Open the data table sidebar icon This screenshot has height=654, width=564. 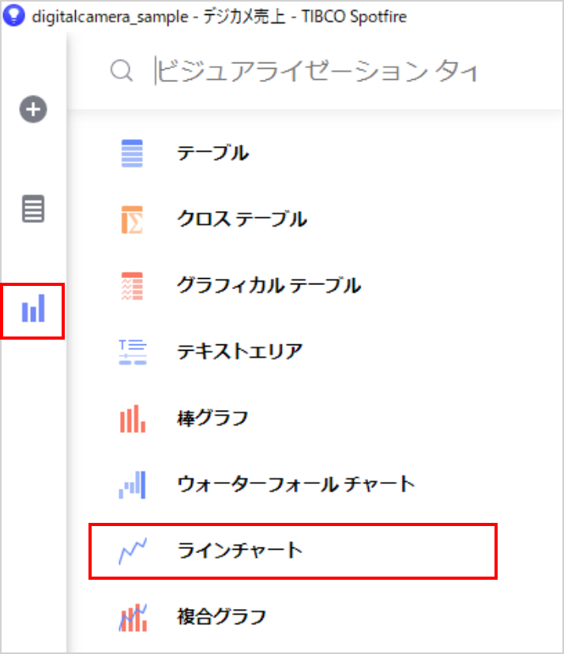click(x=33, y=209)
